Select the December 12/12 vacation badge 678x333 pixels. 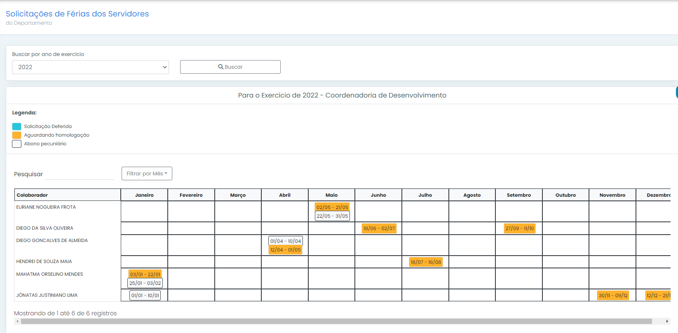(x=658, y=295)
